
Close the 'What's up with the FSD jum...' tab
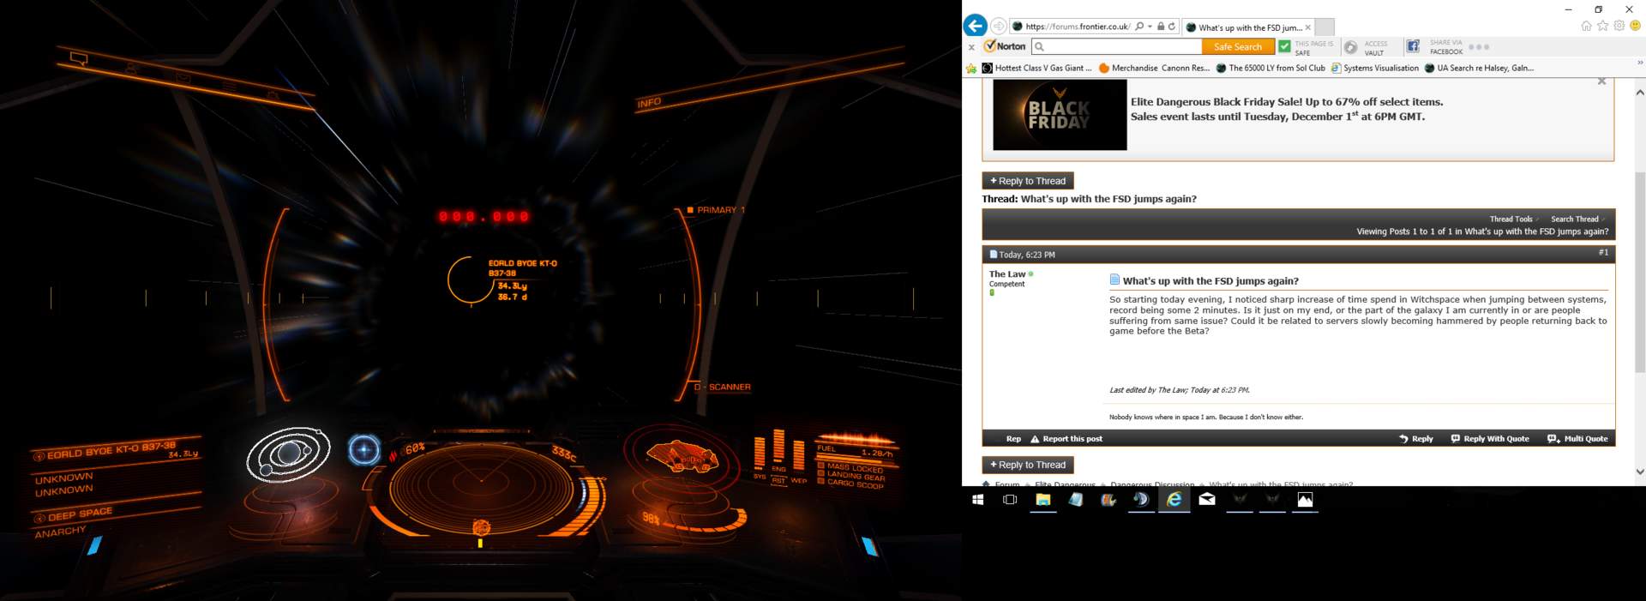[x=1307, y=27]
